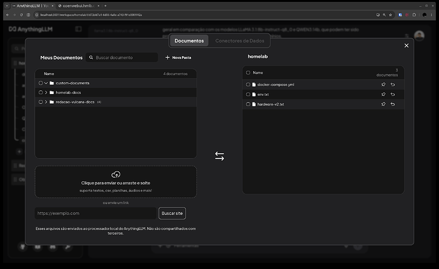Open the browser three-dot menu

432,15
